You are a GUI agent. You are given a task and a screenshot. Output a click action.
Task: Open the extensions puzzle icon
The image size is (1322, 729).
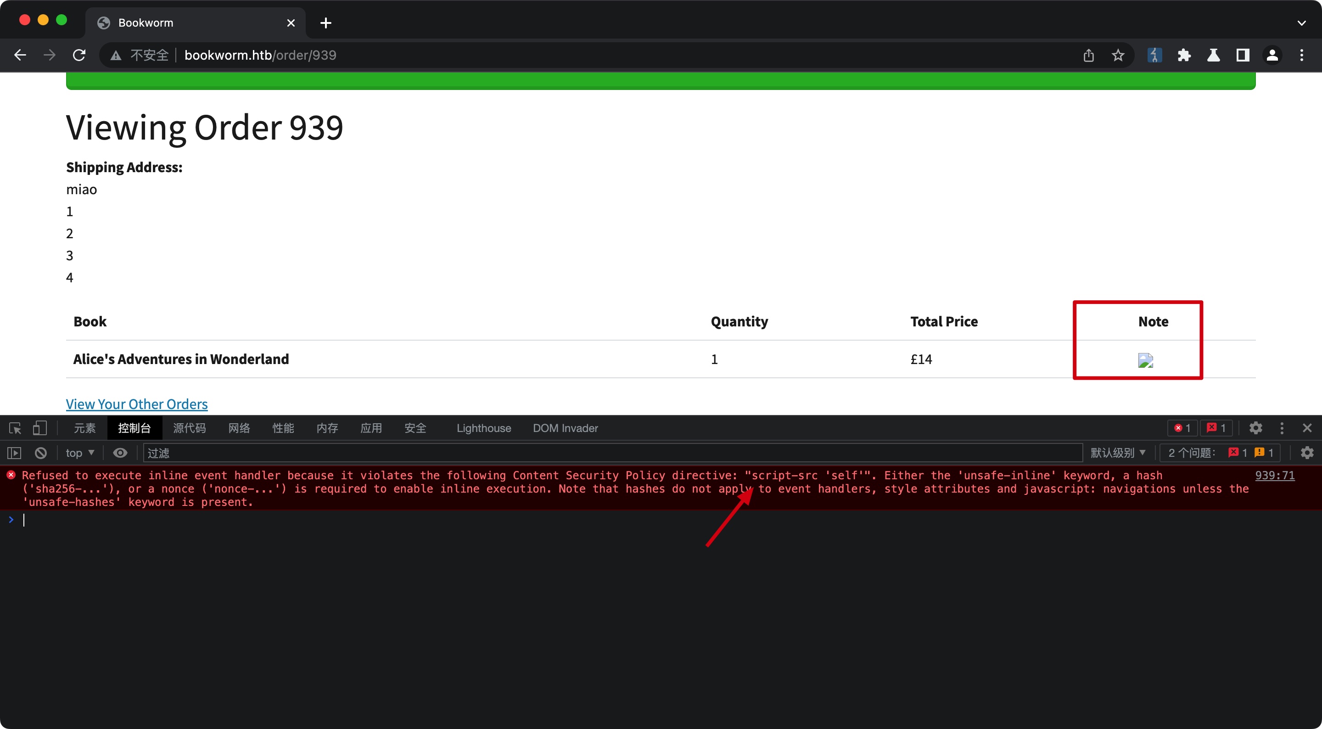1184,55
